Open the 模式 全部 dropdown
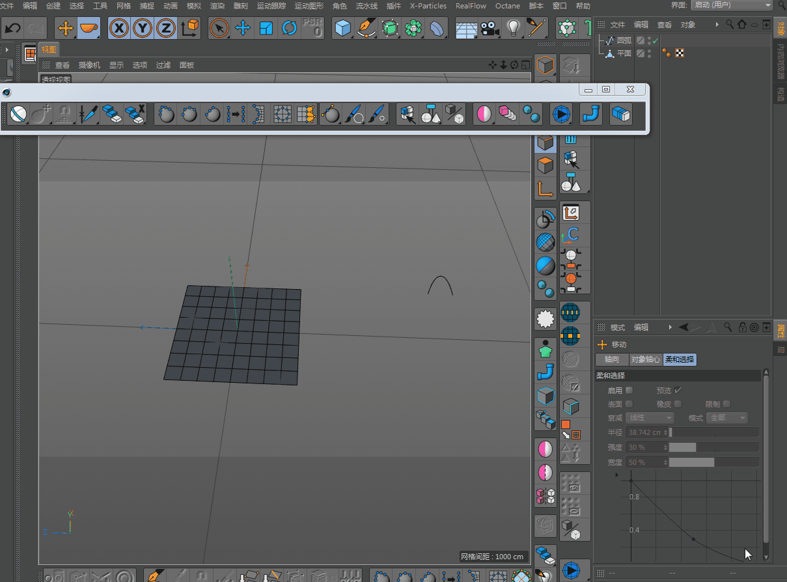 pos(727,418)
